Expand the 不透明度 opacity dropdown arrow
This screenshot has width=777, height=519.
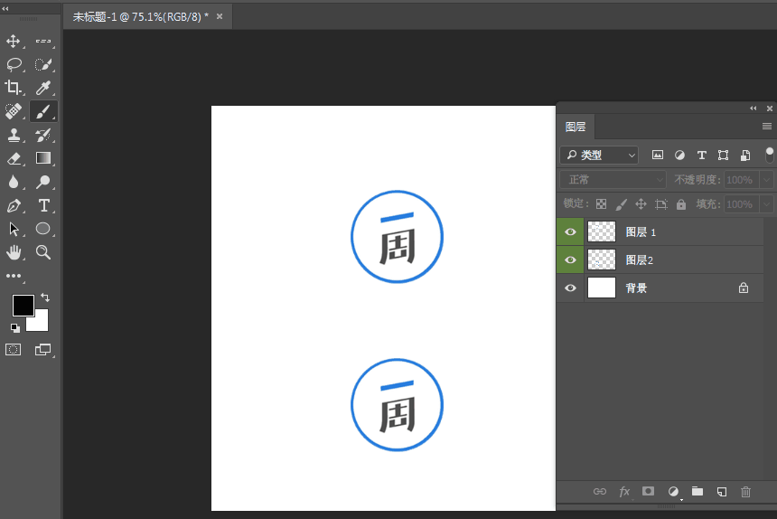point(766,179)
